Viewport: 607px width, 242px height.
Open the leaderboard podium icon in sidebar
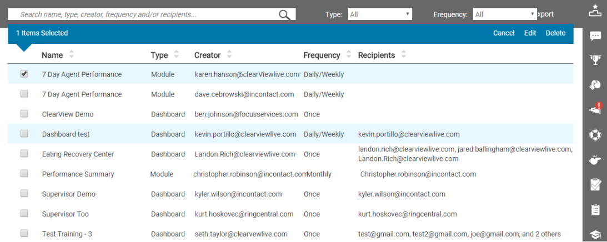595,12
